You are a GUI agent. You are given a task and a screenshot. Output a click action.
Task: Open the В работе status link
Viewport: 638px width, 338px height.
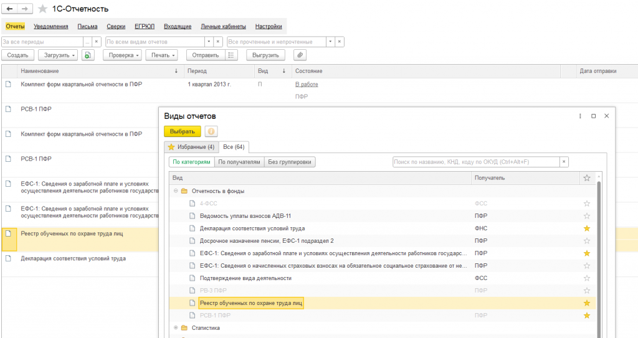(x=307, y=84)
